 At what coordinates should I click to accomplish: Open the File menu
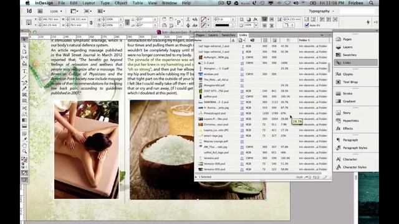click(x=62, y=3)
